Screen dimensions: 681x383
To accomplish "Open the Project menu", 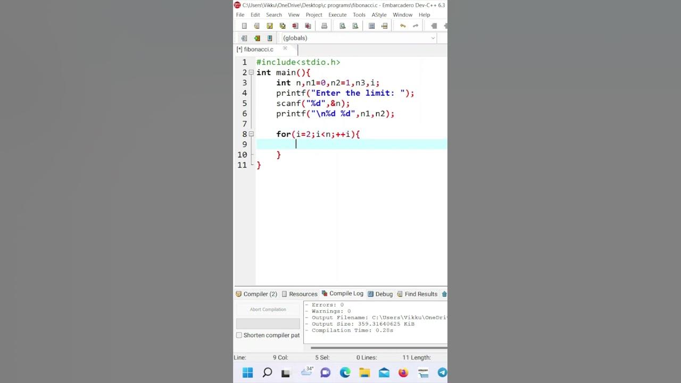I will coord(314,15).
